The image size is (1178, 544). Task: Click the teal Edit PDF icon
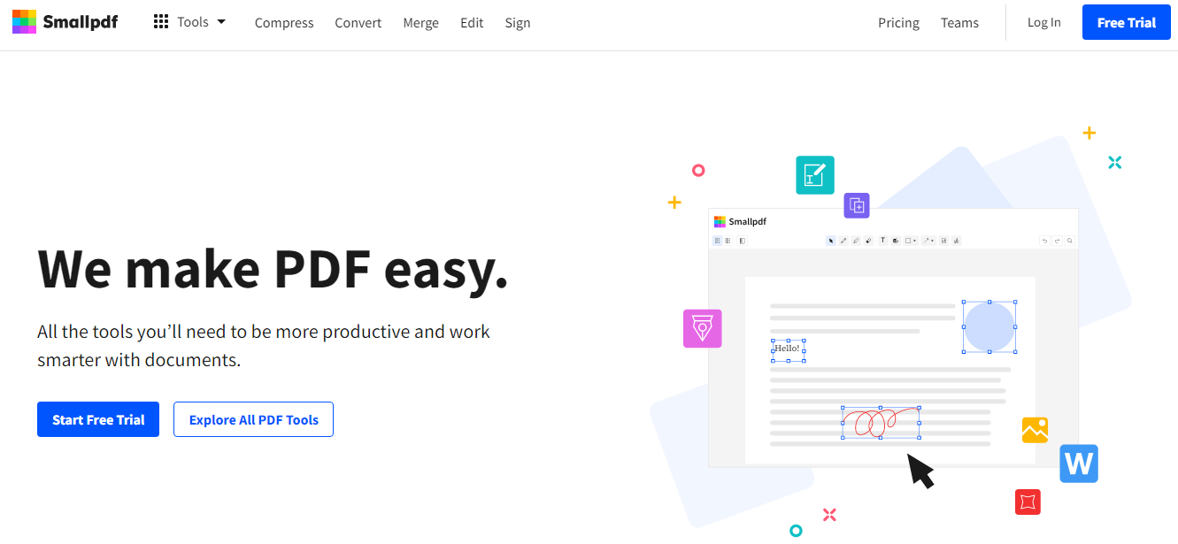[814, 175]
